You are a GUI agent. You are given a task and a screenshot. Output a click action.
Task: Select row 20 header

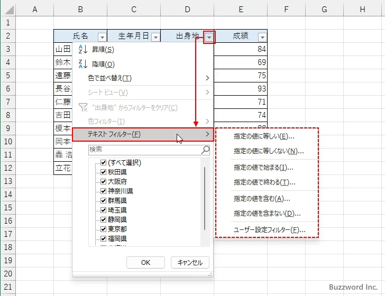tap(8, 274)
